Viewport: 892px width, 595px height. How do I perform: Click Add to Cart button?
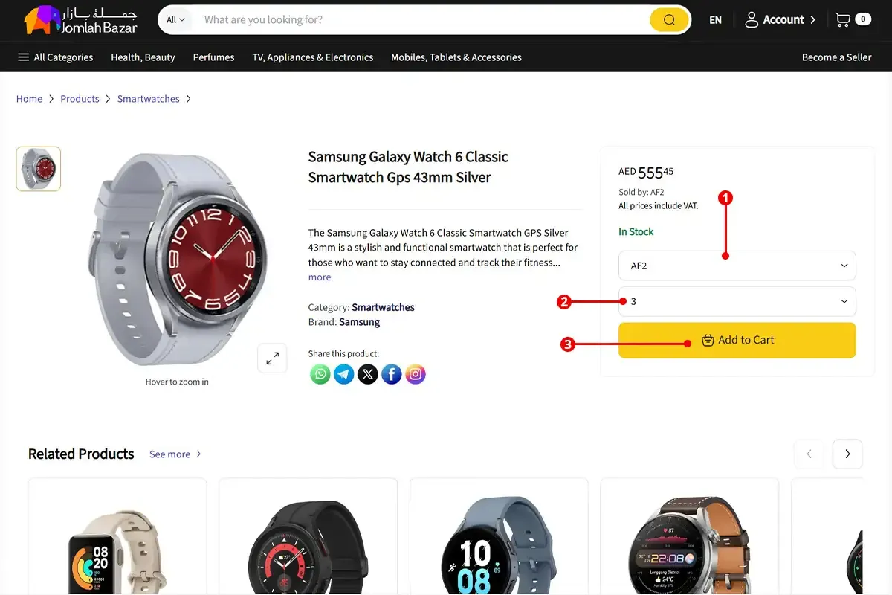click(x=737, y=340)
